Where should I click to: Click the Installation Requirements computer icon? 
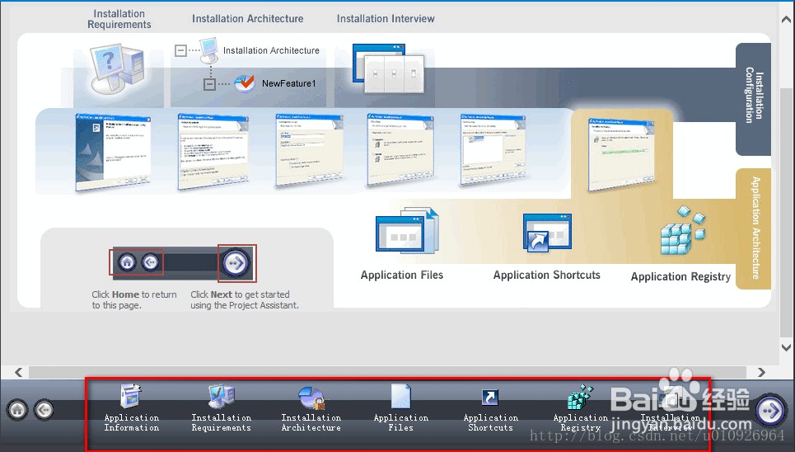pos(118,68)
